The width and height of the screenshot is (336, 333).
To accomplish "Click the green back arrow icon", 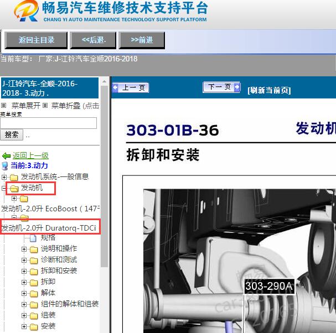I will click(6, 156).
